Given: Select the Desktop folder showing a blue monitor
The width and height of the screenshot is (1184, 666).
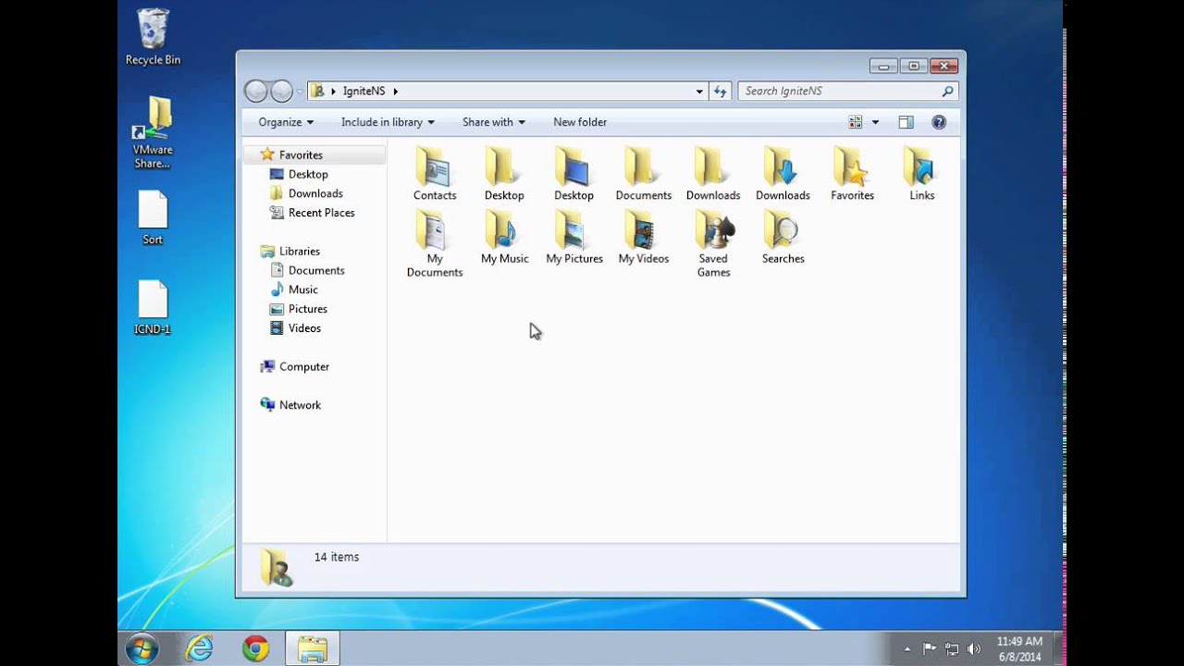Looking at the screenshot, I should pyautogui.click(x=573, y=174).
